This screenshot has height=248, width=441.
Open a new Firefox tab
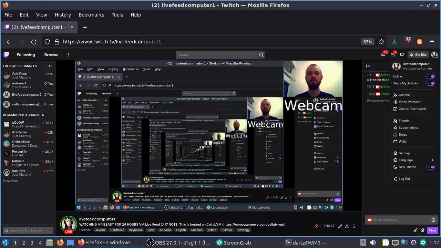click(x=85, y=27)
